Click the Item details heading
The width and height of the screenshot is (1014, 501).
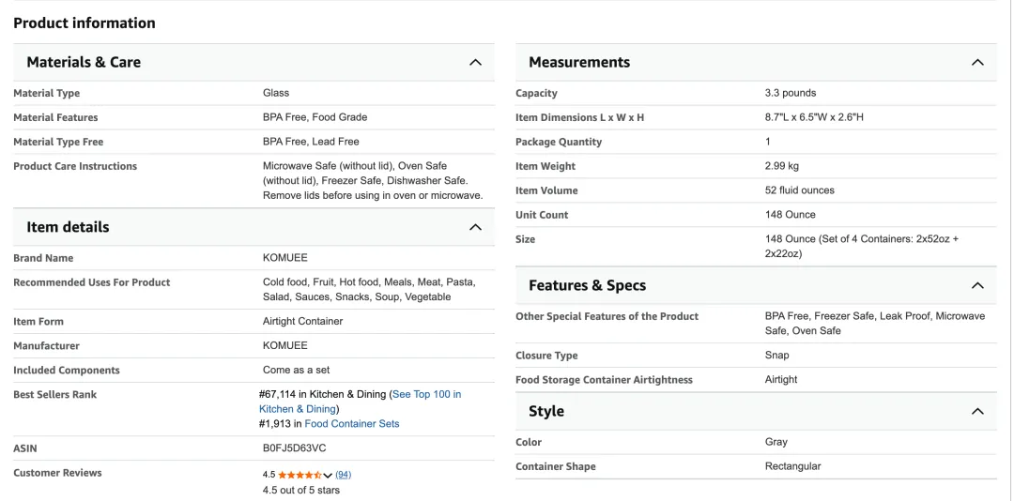pos(68,227)
